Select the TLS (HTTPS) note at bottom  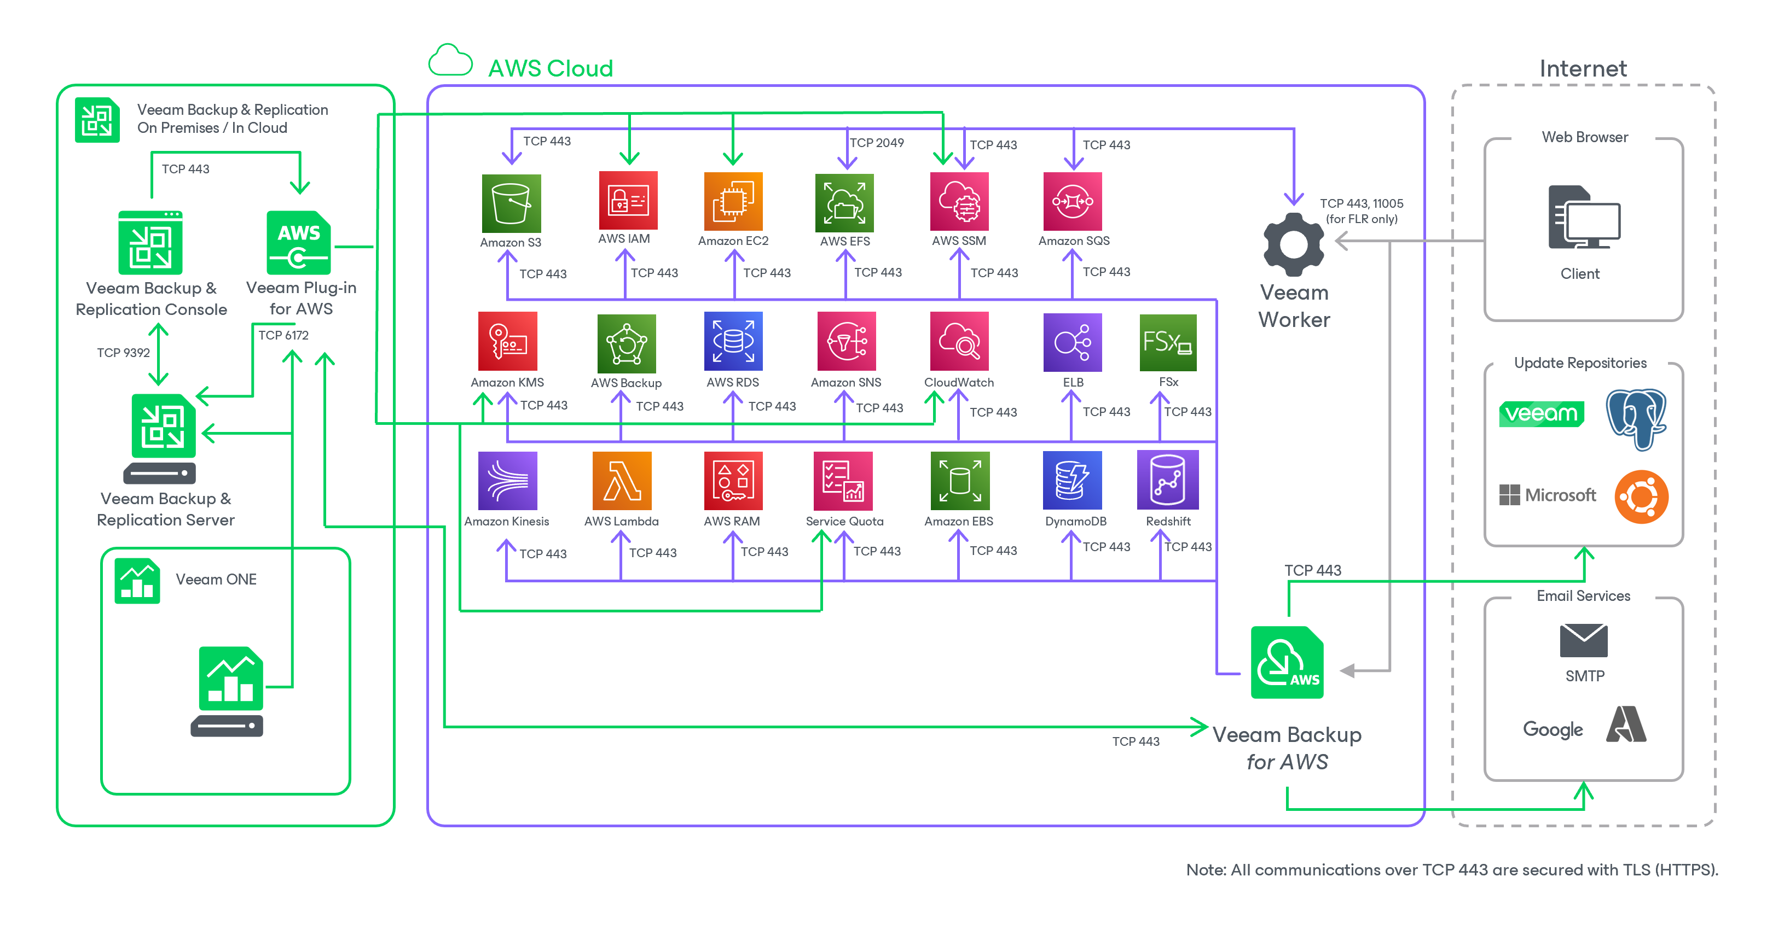pos(1452,870)
